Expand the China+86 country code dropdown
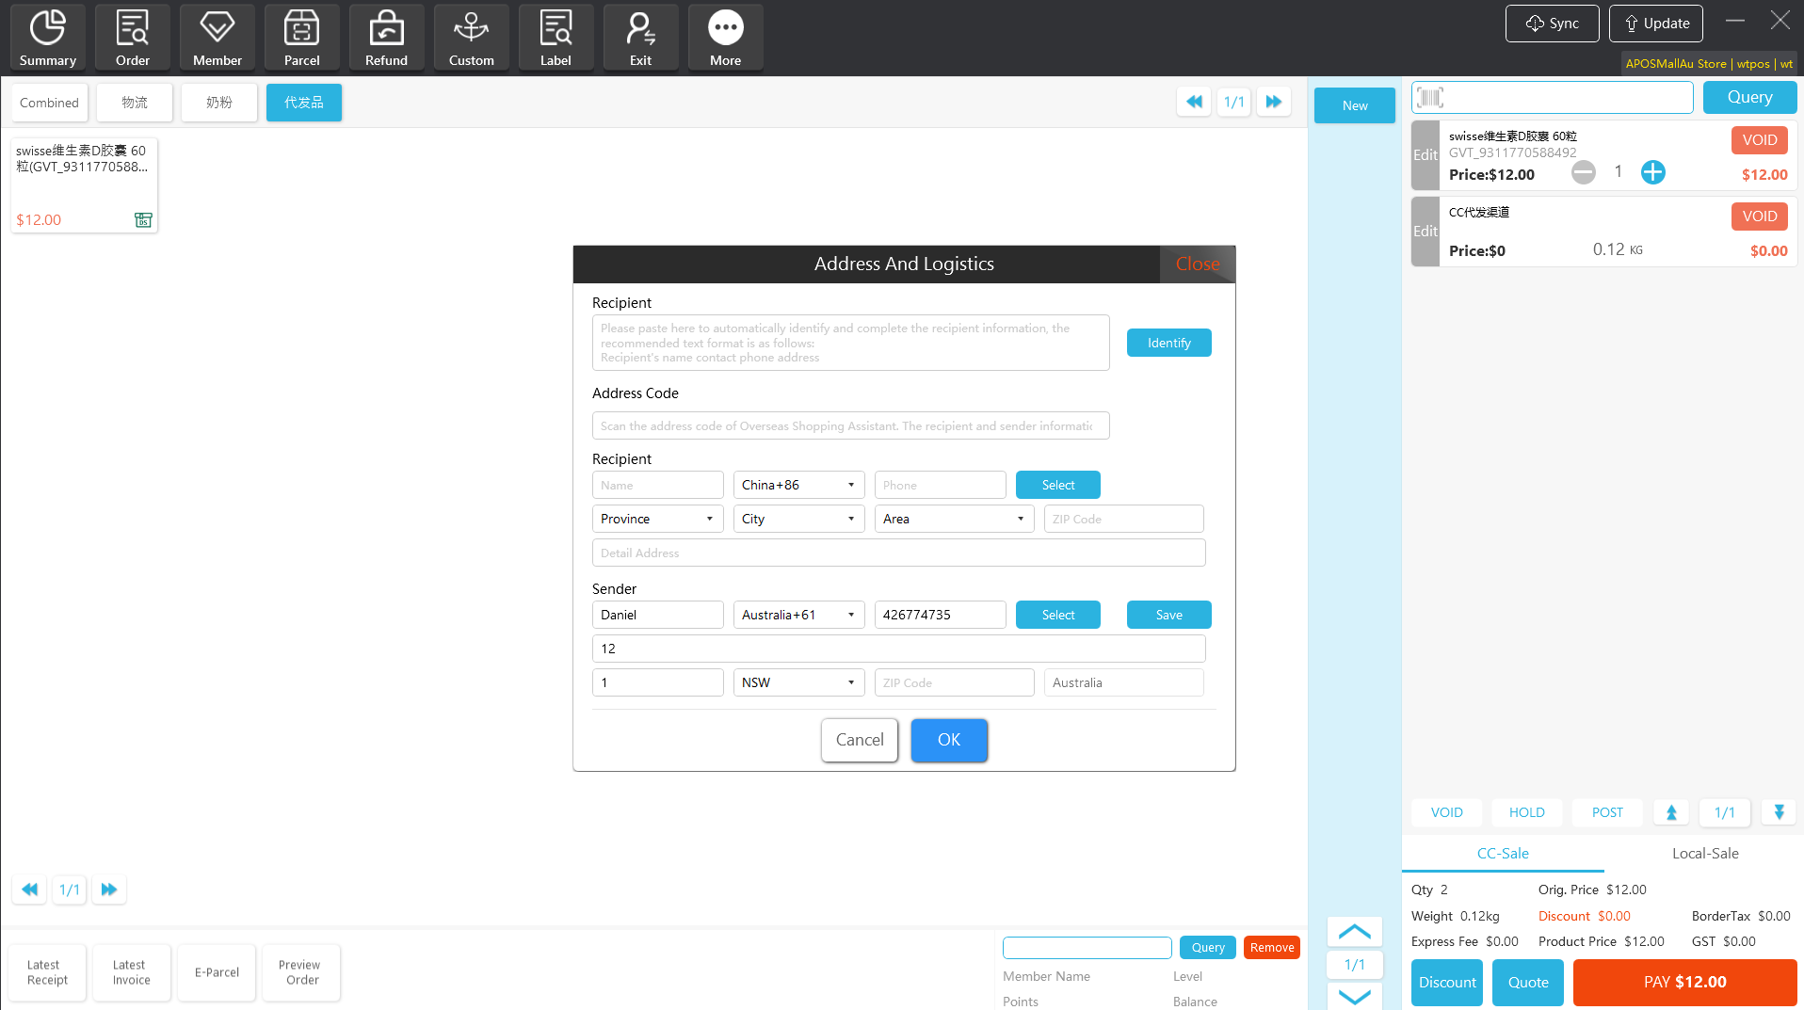1804x1010 pixels. [x=798, y=485]
